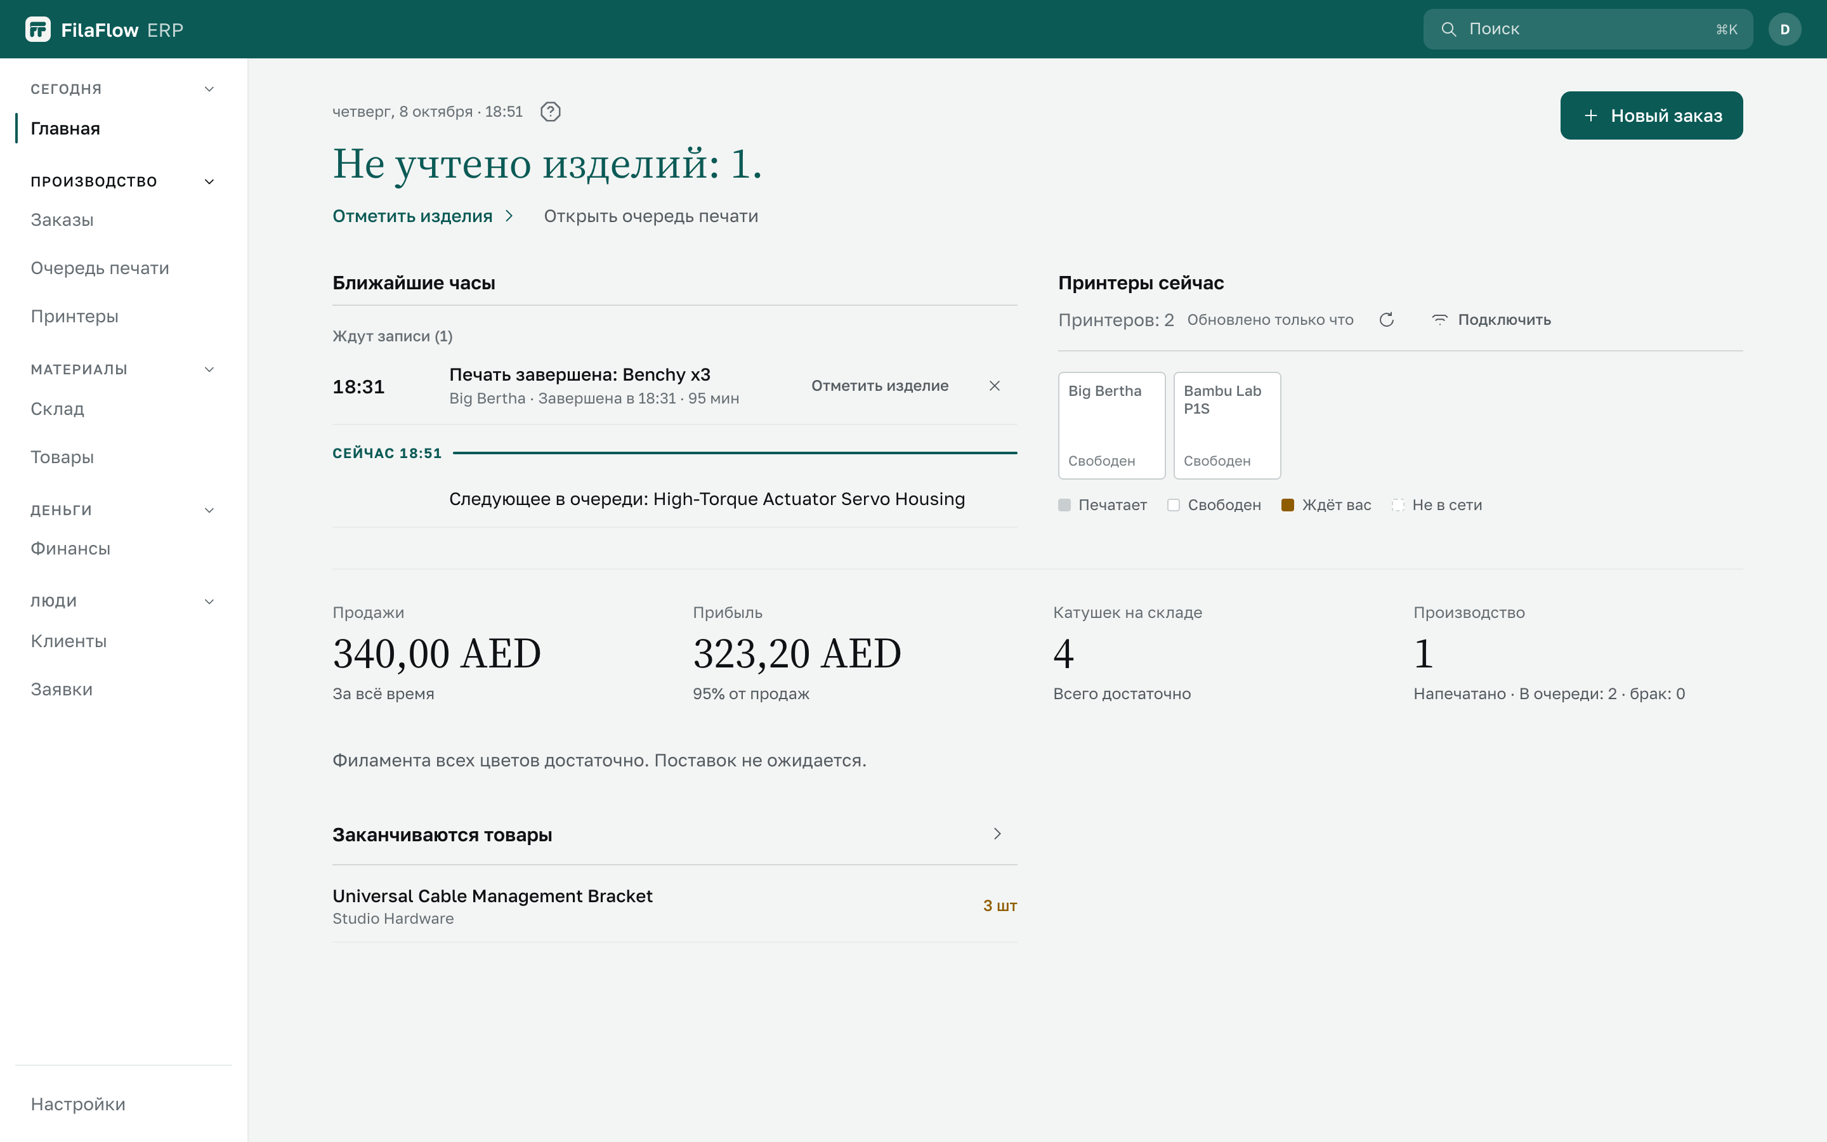Open the help question mark icon
Viewport: 1827px width, 1142px height.
click(x=551, y=112)
